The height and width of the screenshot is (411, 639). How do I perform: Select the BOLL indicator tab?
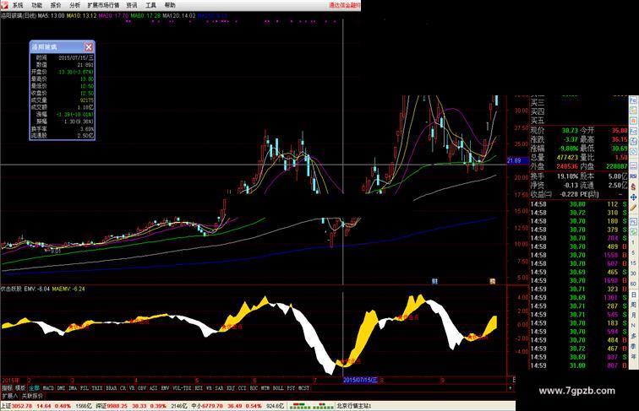[x=278, y=388]
